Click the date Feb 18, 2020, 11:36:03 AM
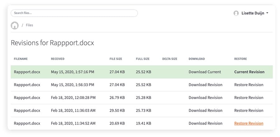280x137 pixels. [x=73, y=110]
